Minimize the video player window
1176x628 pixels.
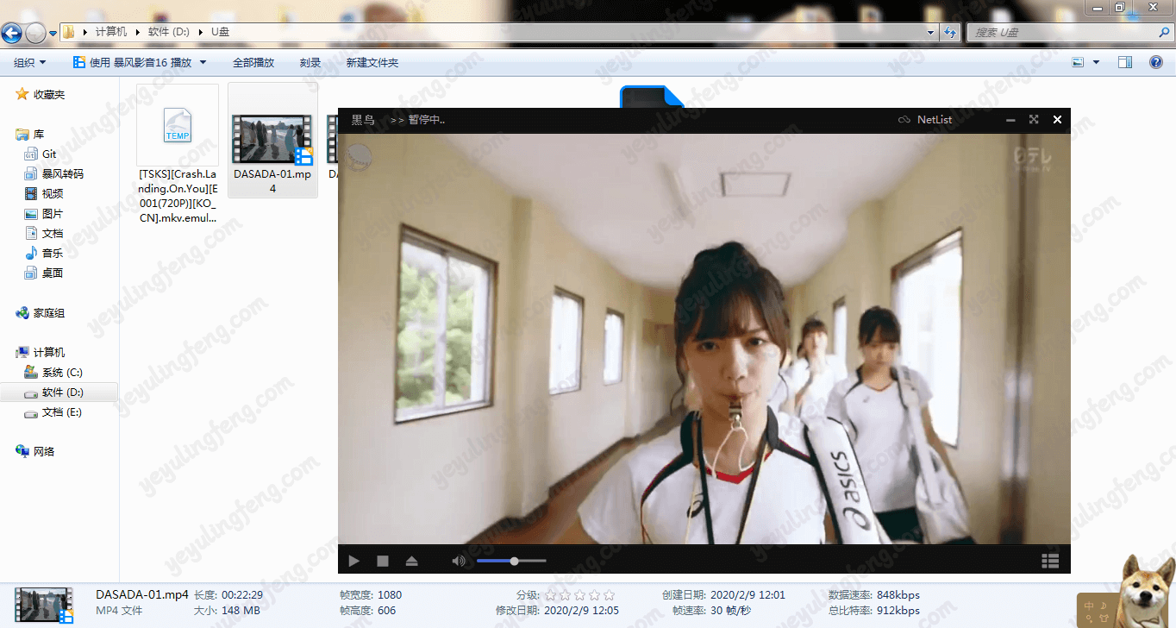(1010, 120)
